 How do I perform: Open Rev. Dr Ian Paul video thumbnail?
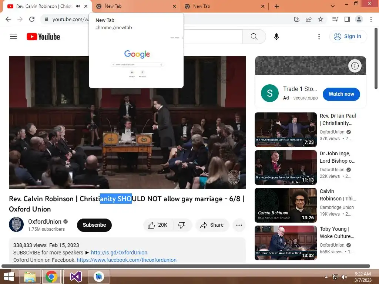[285, 130]
